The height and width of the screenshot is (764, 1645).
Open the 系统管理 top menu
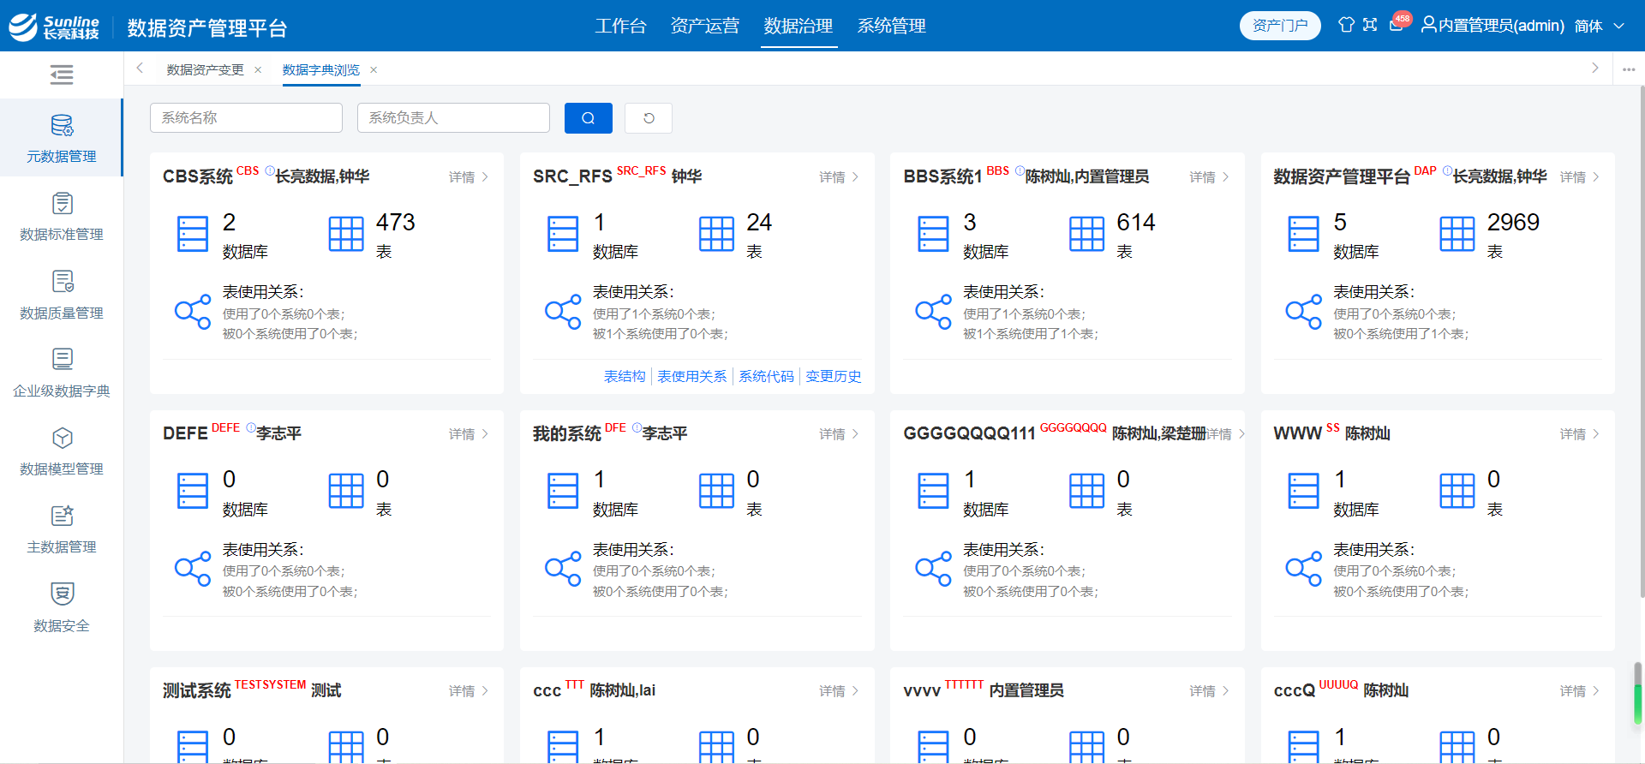pos(892,26)
